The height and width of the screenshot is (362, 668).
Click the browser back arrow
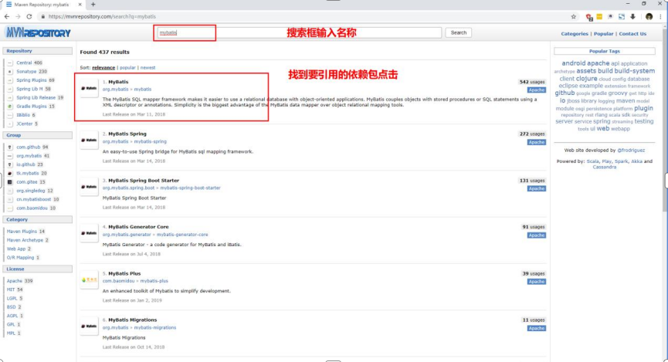(7, 17)
